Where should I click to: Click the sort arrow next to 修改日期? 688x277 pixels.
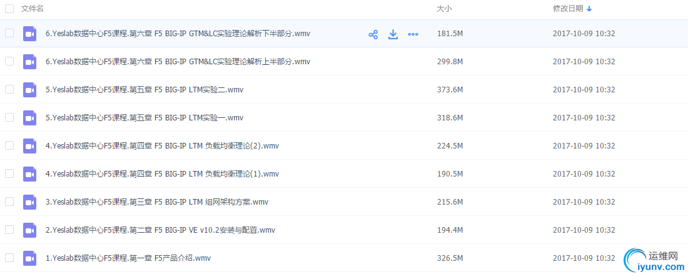pyautogui.click(x=589, y=9)
